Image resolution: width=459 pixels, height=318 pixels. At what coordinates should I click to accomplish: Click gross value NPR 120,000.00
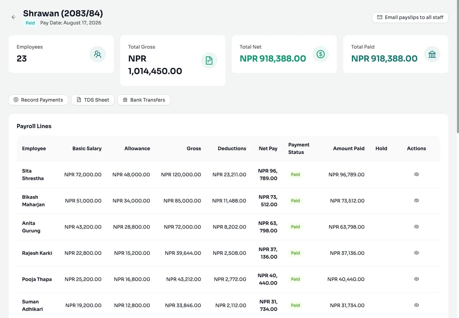click(x=181, y=175)
